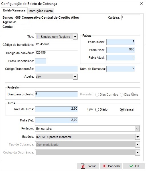
Task: Confirm with the OK button
Action: pos(134,166)
